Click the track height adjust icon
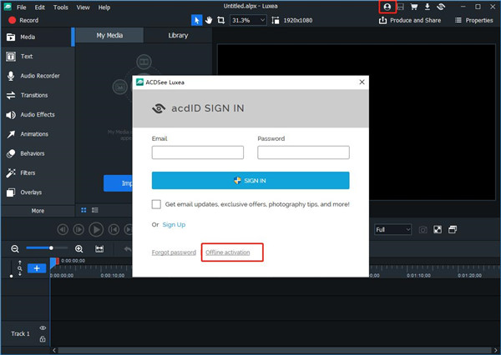Image resolution: width=501 pixels, height=355 pixels. click(x=20, y=268)
